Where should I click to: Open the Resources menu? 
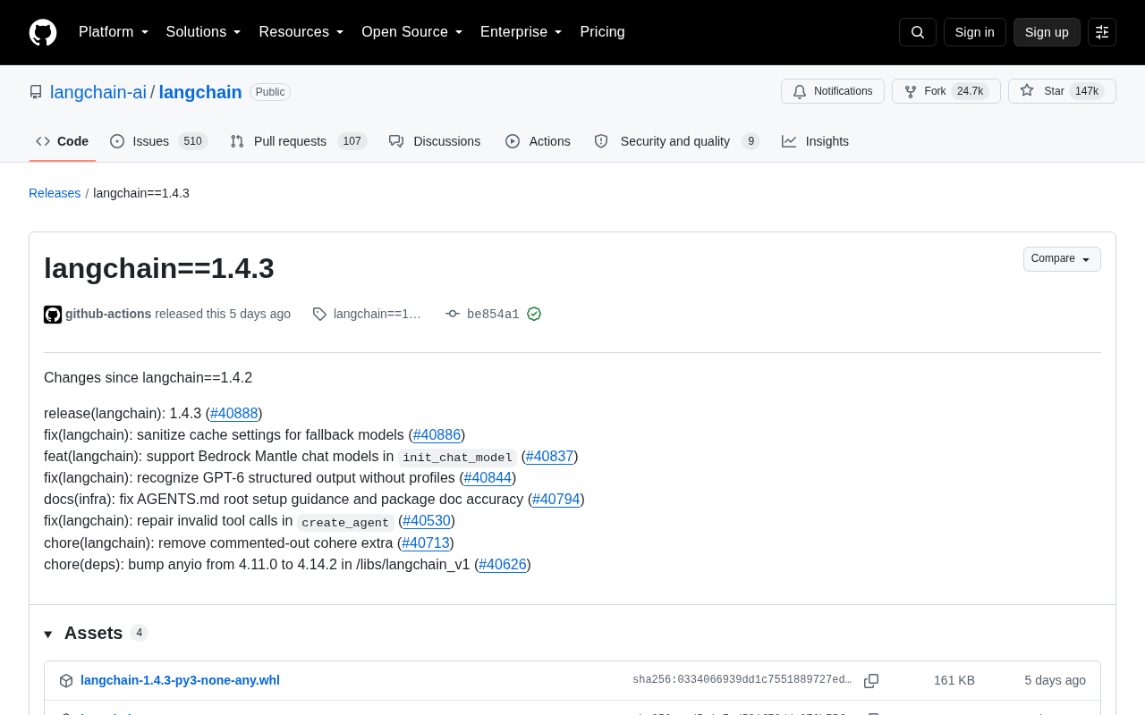pyautogui.click(x=301, y=32)
